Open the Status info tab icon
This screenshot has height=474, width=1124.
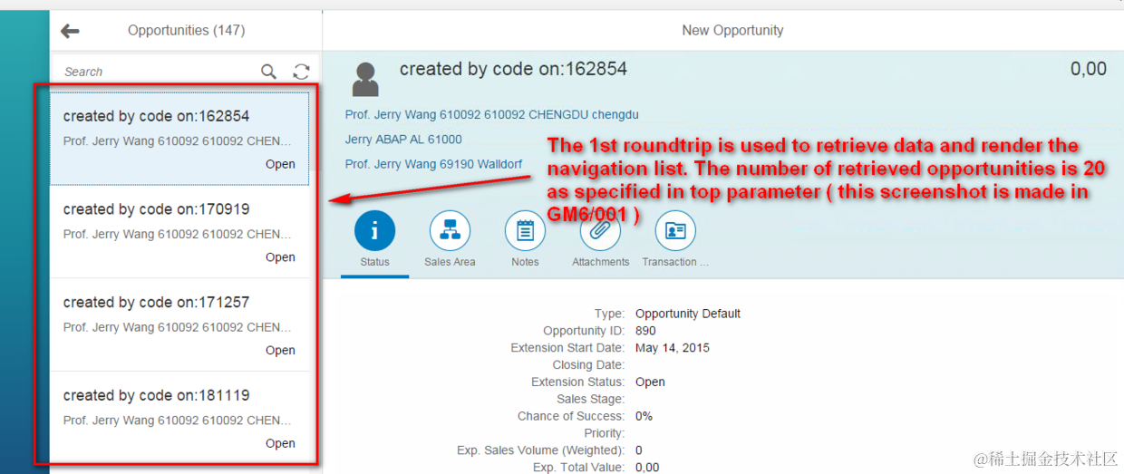point(374,231)
